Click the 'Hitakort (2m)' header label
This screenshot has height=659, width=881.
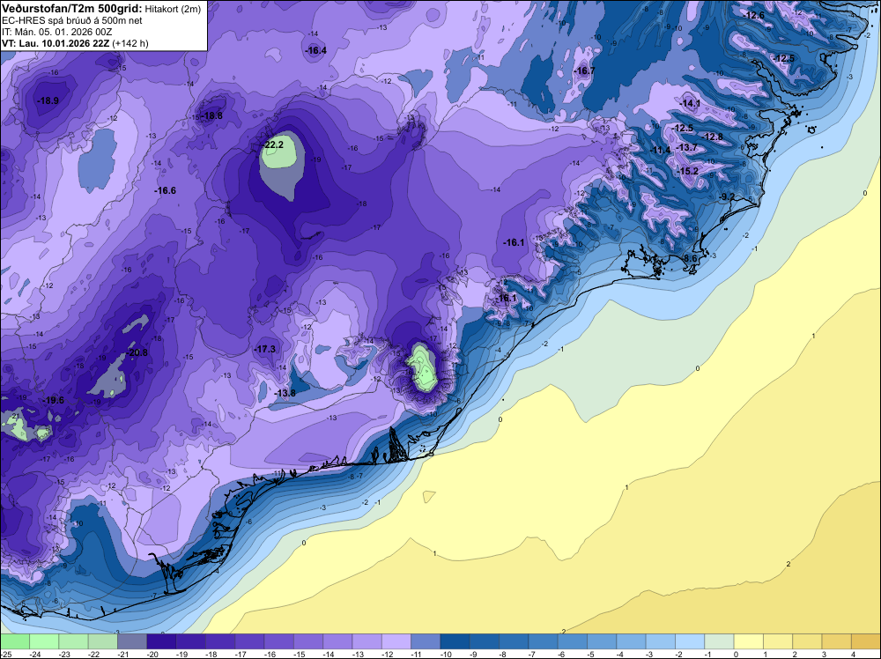click(173, 9)
